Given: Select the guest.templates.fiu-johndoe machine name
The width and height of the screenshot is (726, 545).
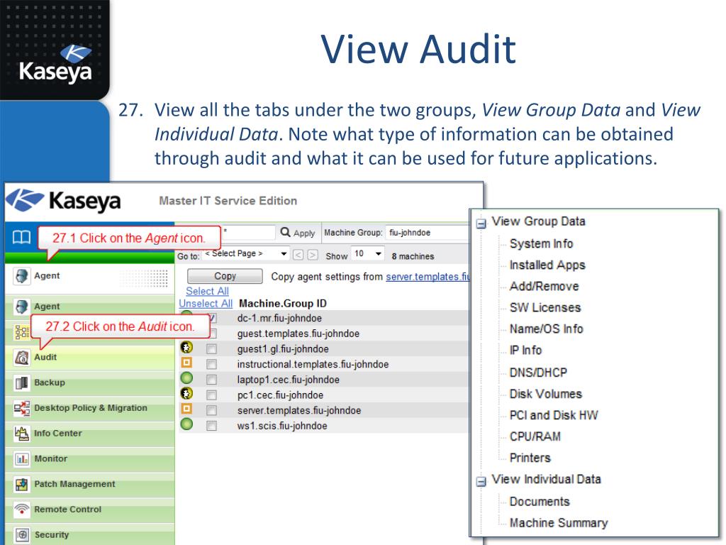Looking at the screenshot, I should [298, 334].
